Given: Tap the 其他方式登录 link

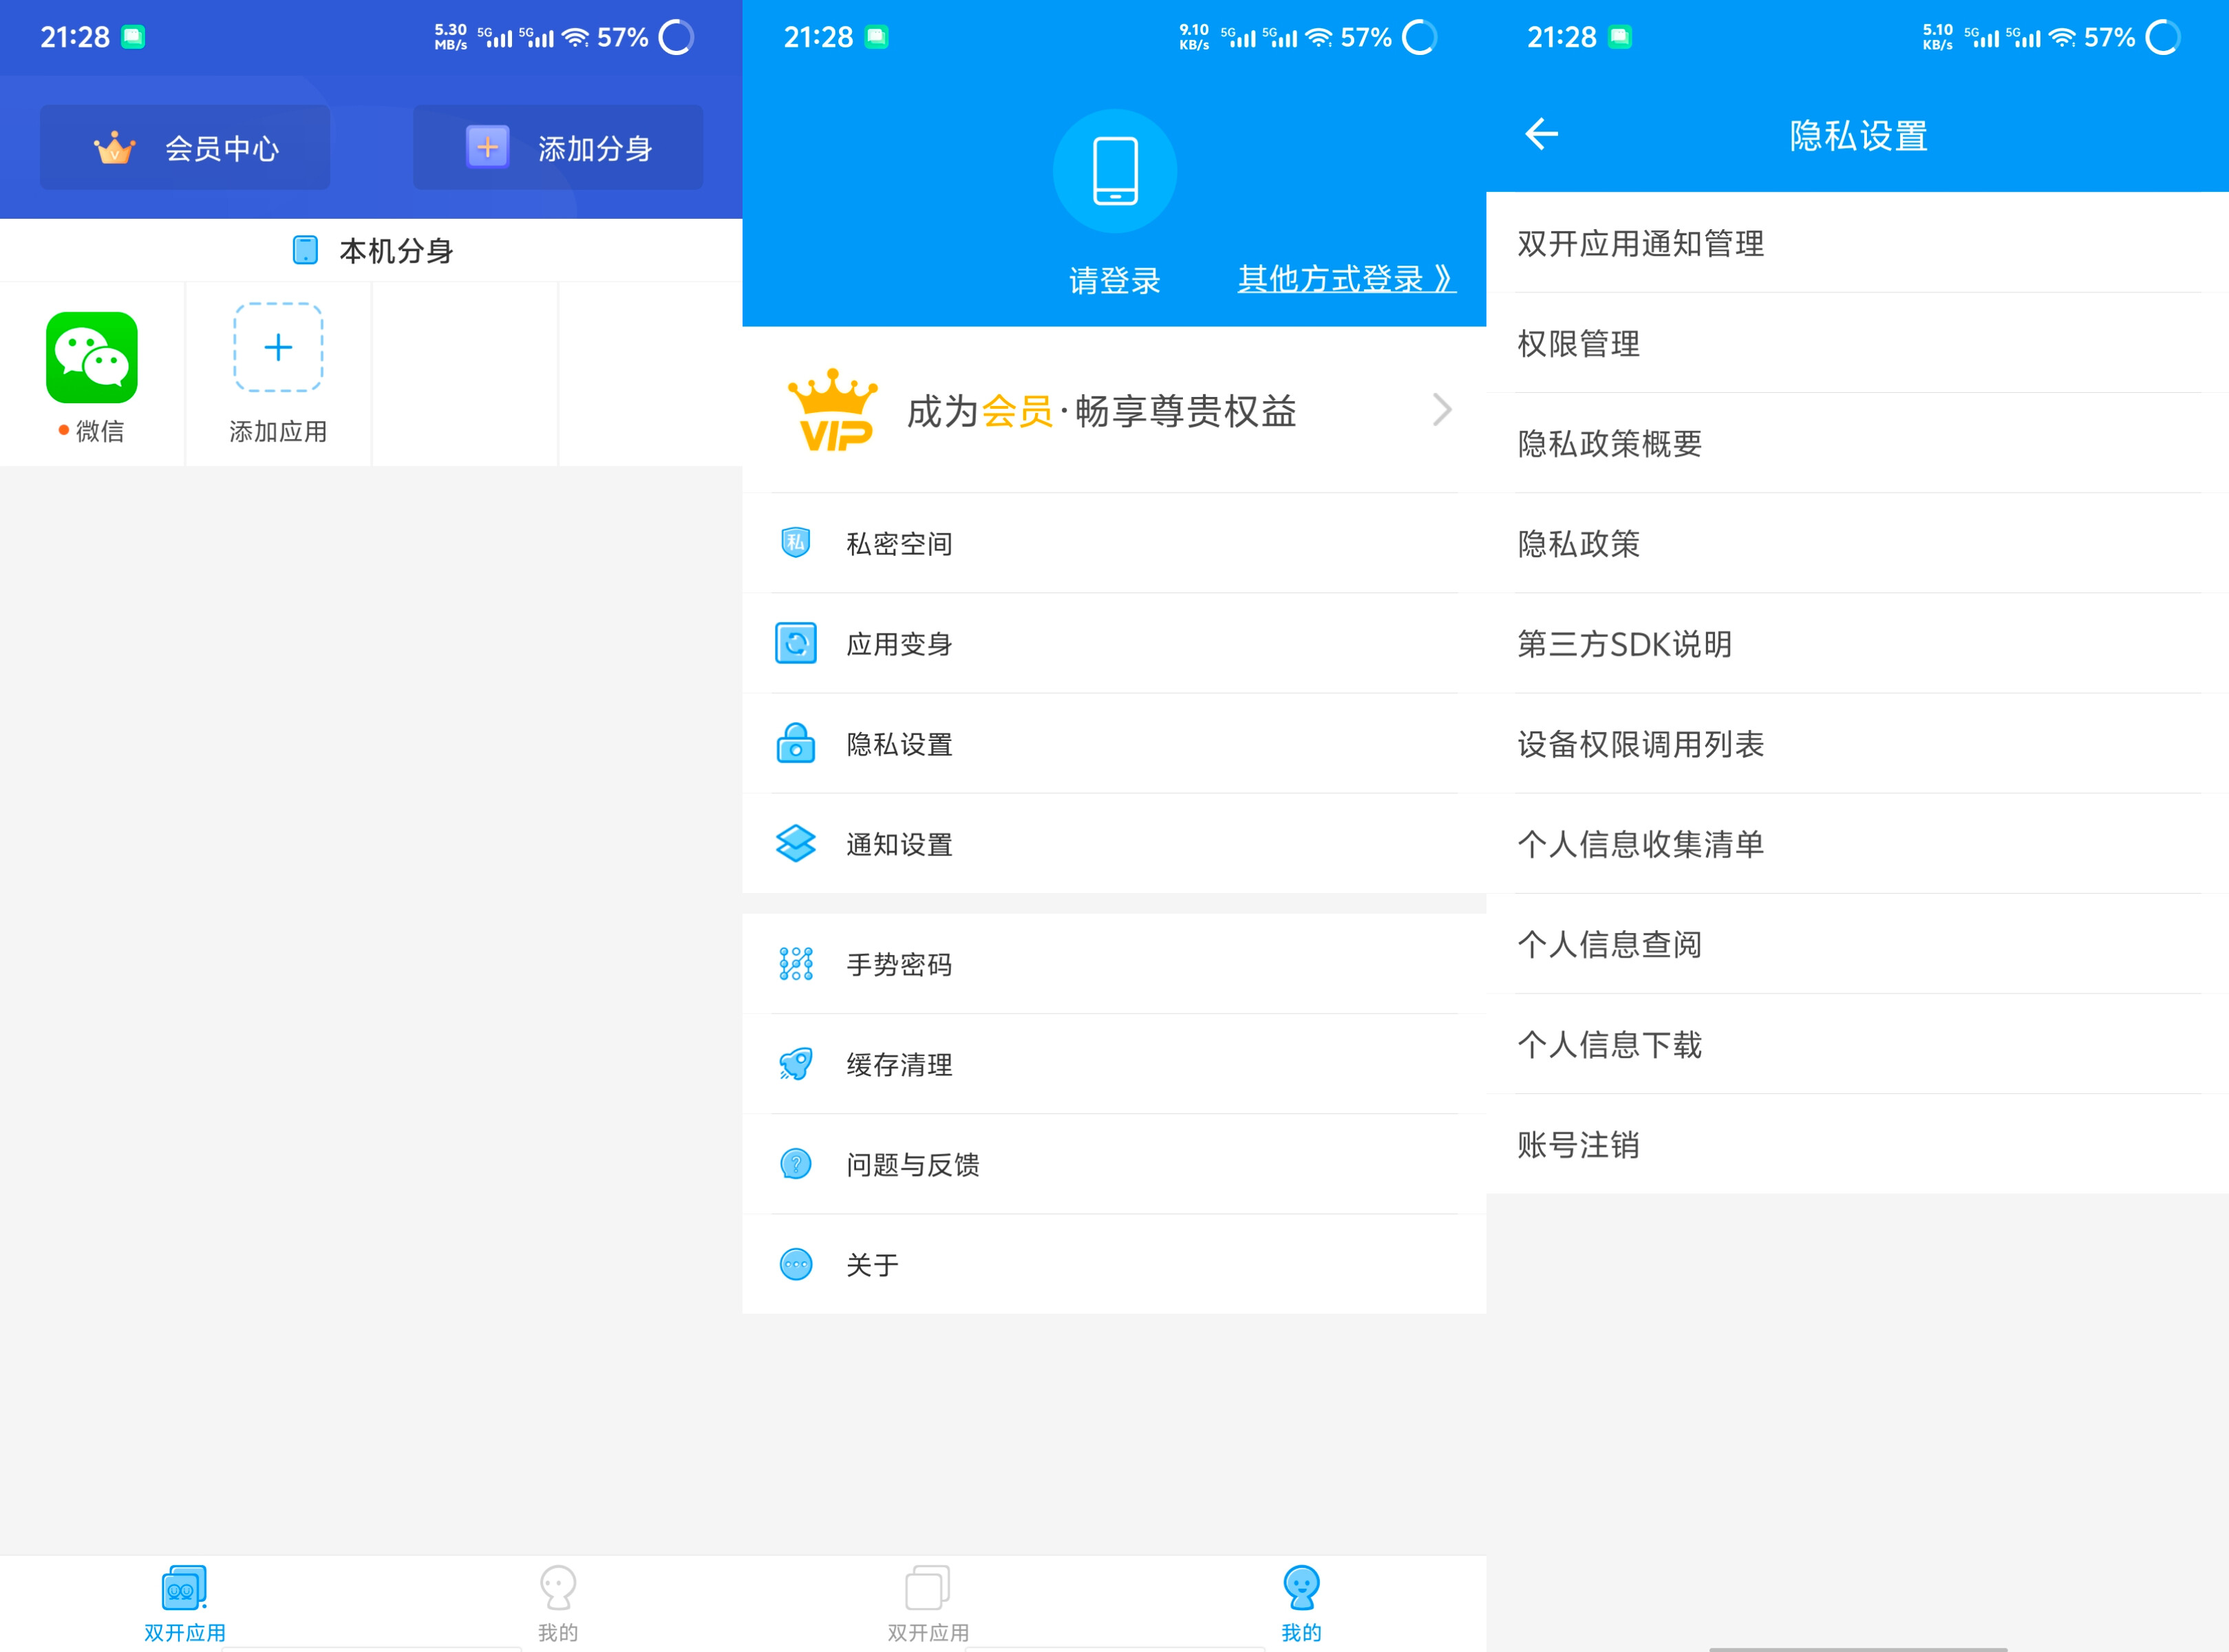Looking at the screenshot, I should pyautogui.click(x=1345, y=280).
